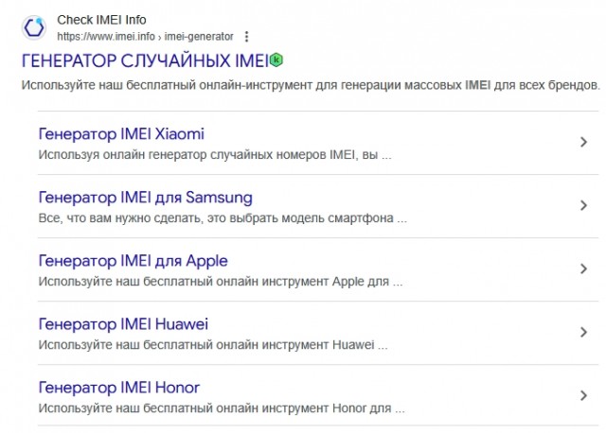The image size is (606, 433).
Task: Open the Генератор IMEI Xiaomi sitelink
Action: click(x=121, y=134)
